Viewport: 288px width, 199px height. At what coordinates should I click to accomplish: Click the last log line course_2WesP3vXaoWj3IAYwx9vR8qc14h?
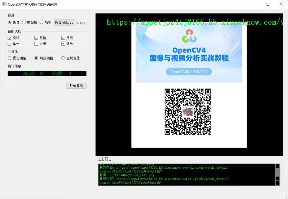point(131,183)
